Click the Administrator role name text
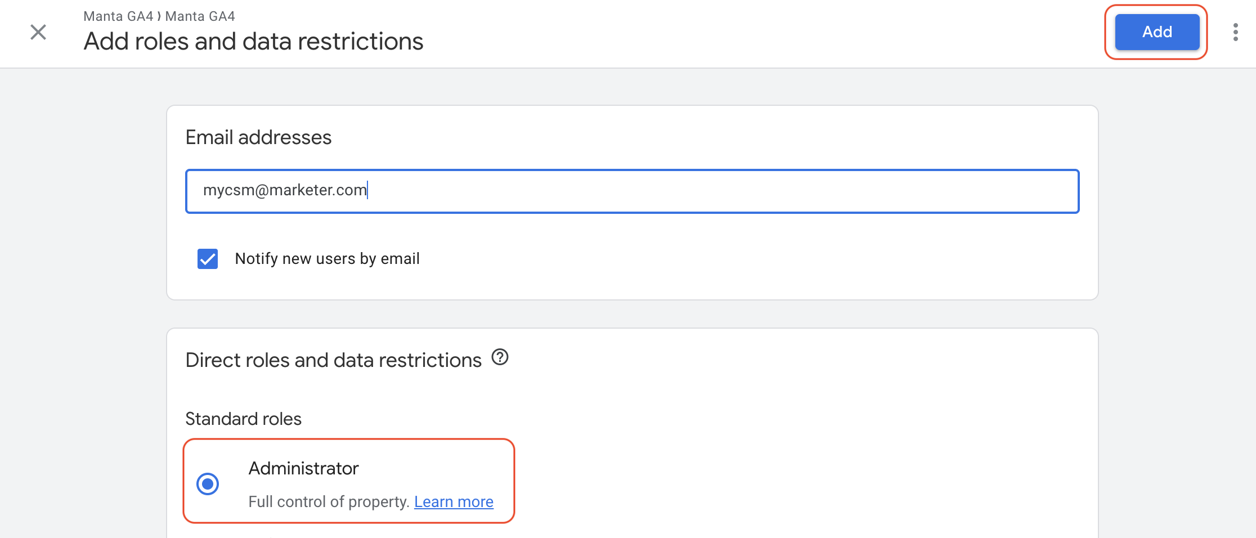 coord(303,468)
